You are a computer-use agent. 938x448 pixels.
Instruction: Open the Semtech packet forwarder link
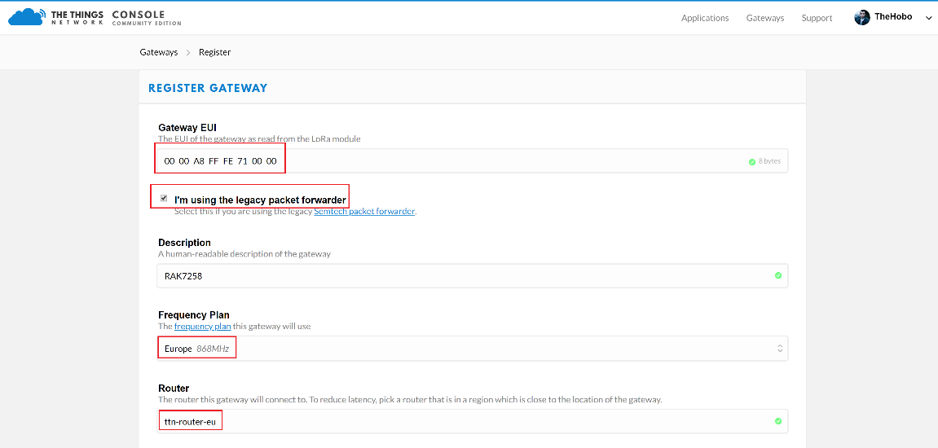[x=364, y=211]
